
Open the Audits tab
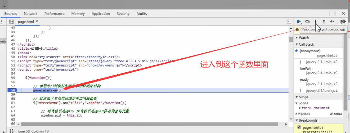142,13
